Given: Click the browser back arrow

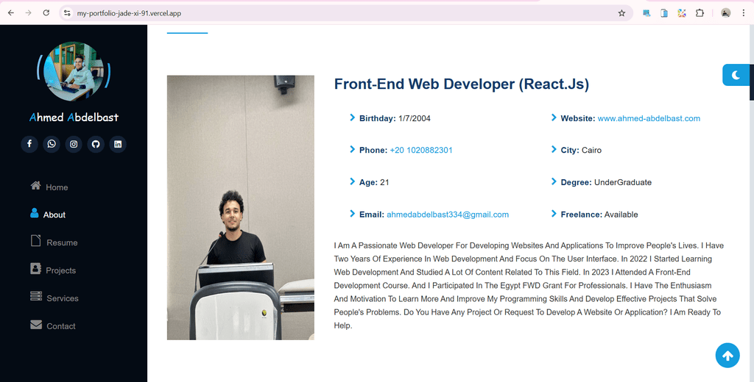Looking at the screenshot, I should [10, 13].
